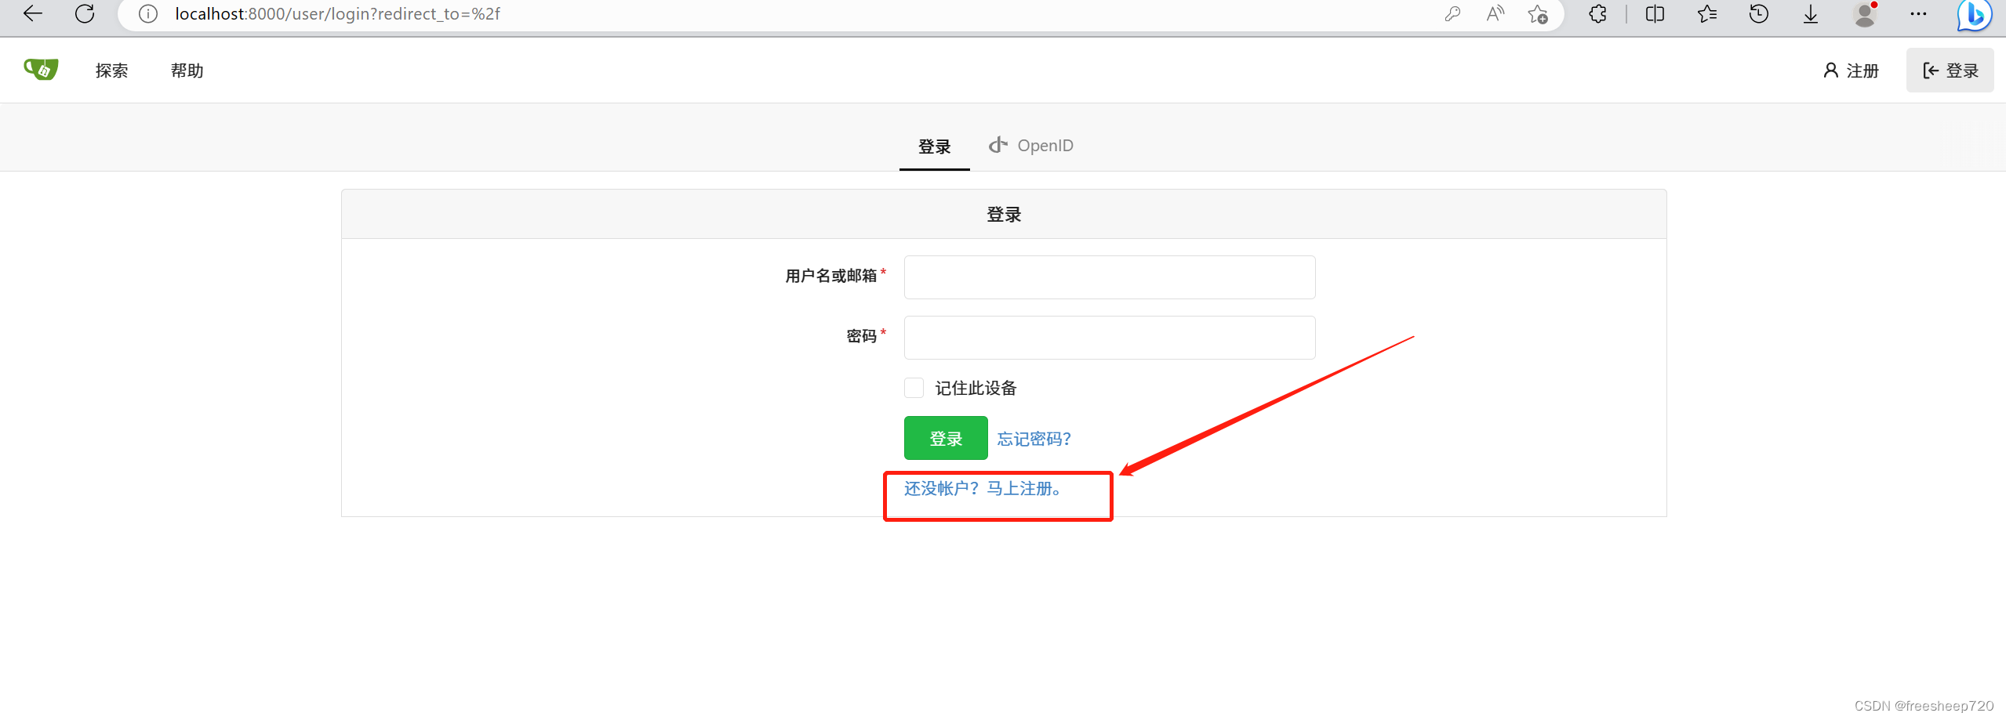Click the address bar URL text

(337, 14)
